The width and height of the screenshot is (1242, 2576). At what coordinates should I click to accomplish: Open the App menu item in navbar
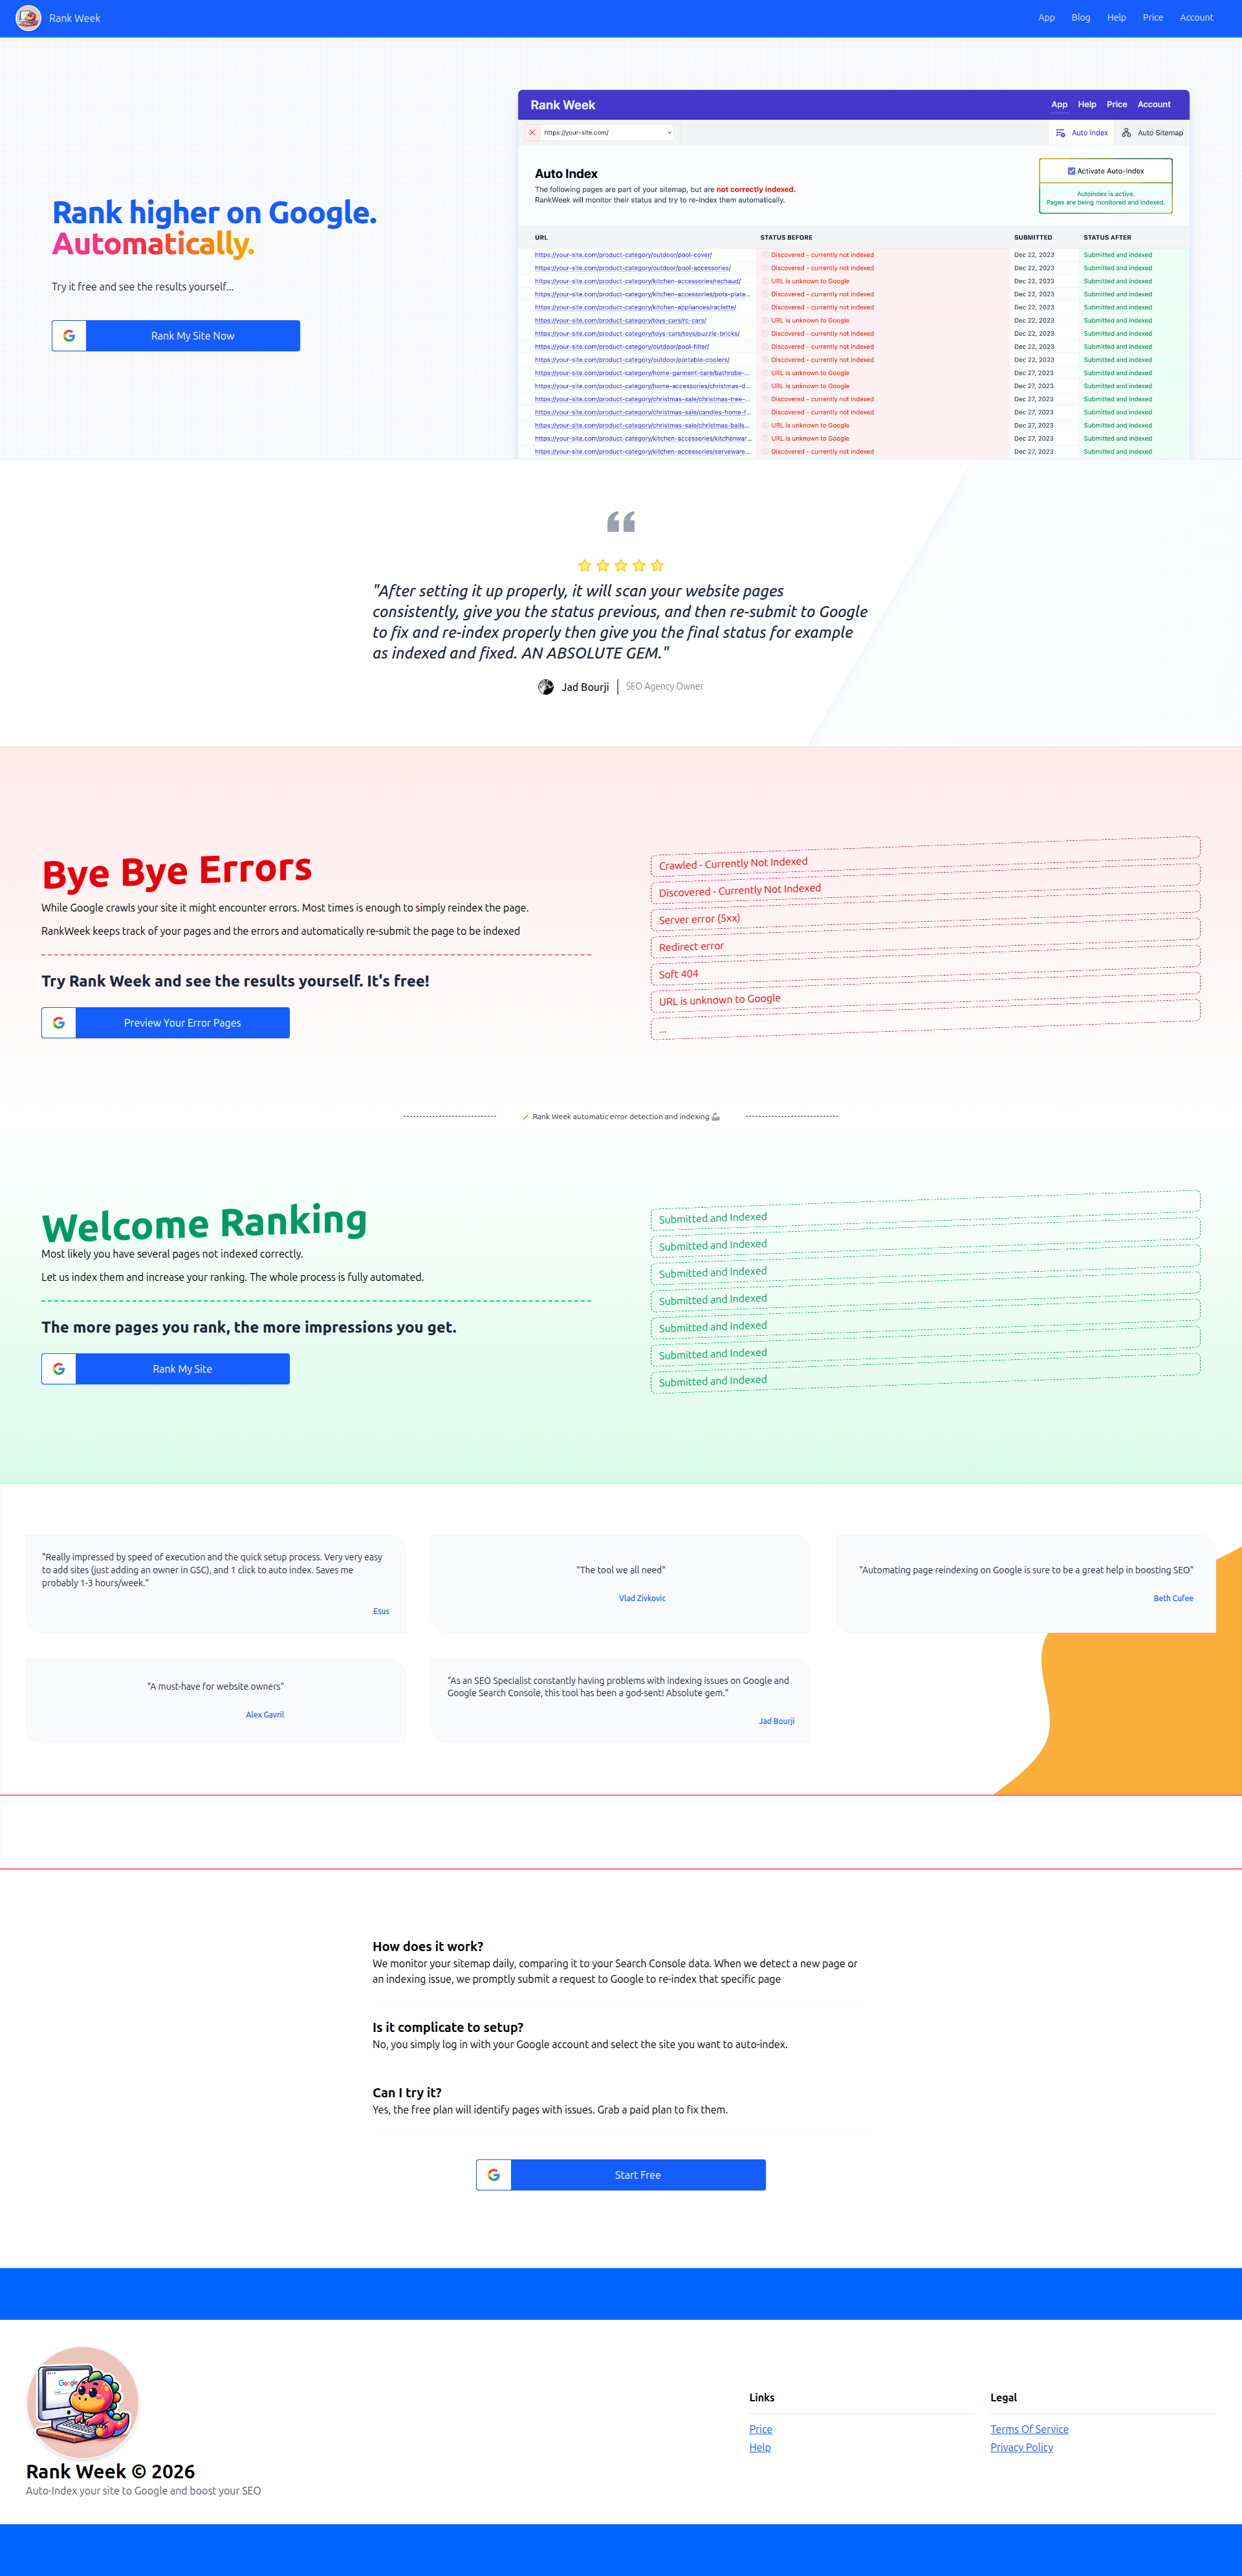[1046, 18]
